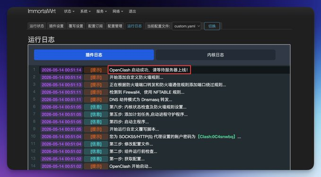The width and height of the screenshot is (321, 177).
Task: Click the 第六步 log line
Action: (148, 107)
